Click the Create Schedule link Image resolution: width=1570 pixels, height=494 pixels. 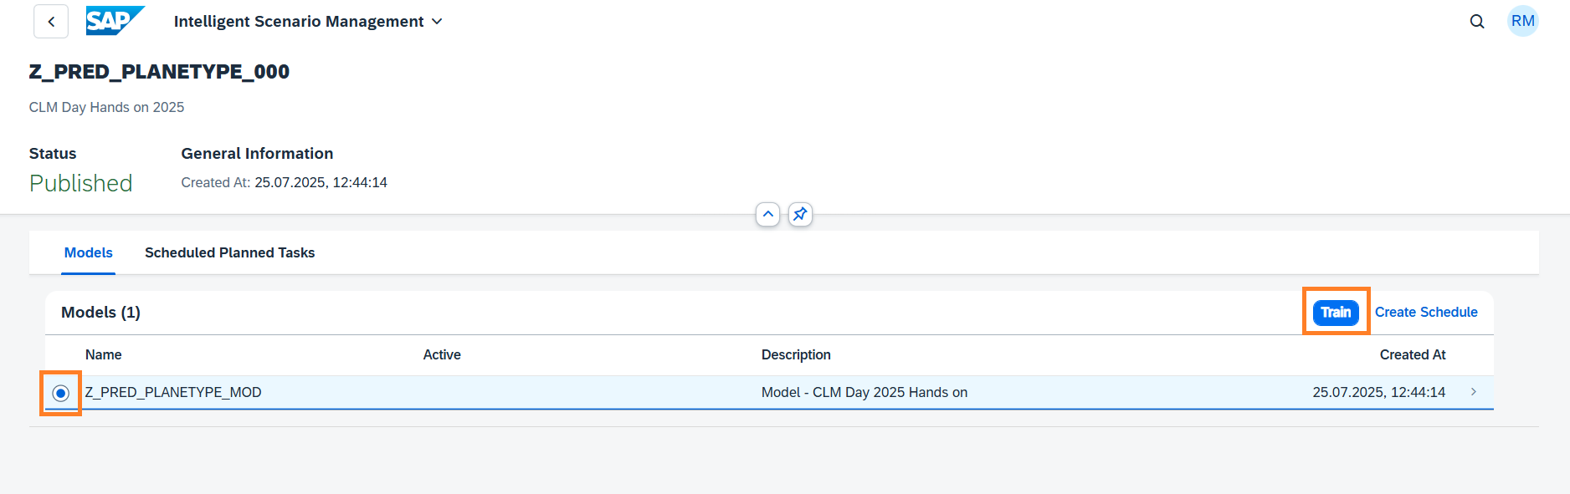pyautogui.click(x=1425, y=312)
